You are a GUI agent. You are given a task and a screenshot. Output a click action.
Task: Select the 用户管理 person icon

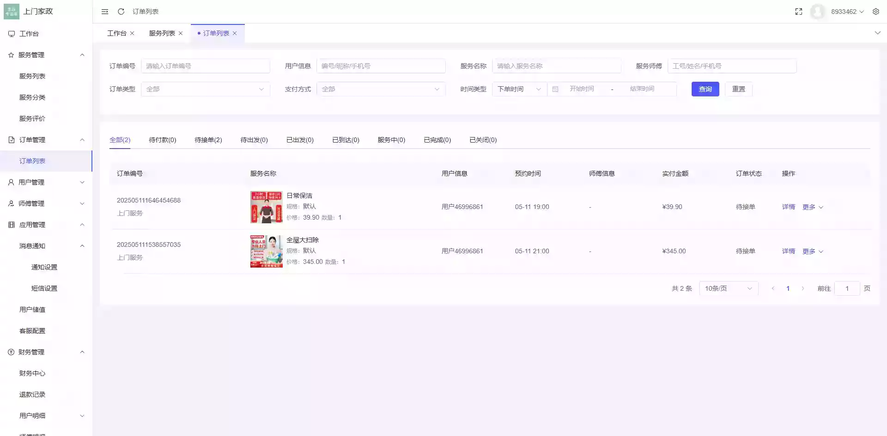[x=11, y=182]
